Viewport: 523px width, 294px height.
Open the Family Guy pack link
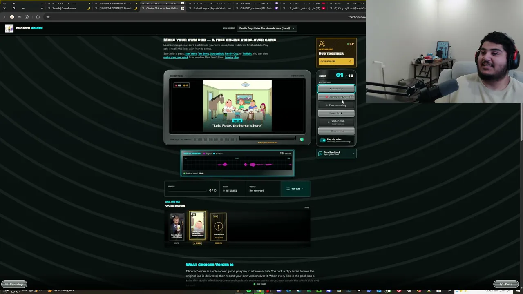(x=232, y=53)
